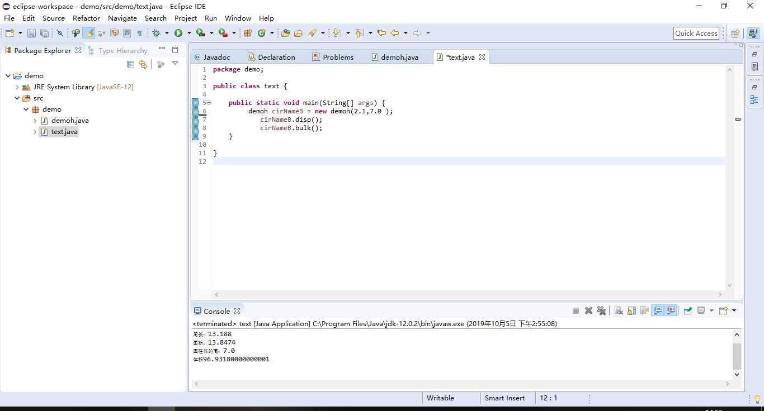This screenshot has width=764, height=411.
Task: Toggle Show Console on standard error
Action: 671,310
